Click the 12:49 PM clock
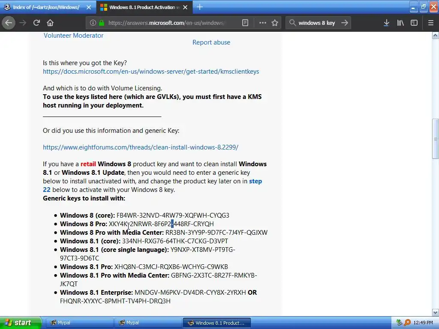This screenshot has height=329, width=439. (423, 323)
